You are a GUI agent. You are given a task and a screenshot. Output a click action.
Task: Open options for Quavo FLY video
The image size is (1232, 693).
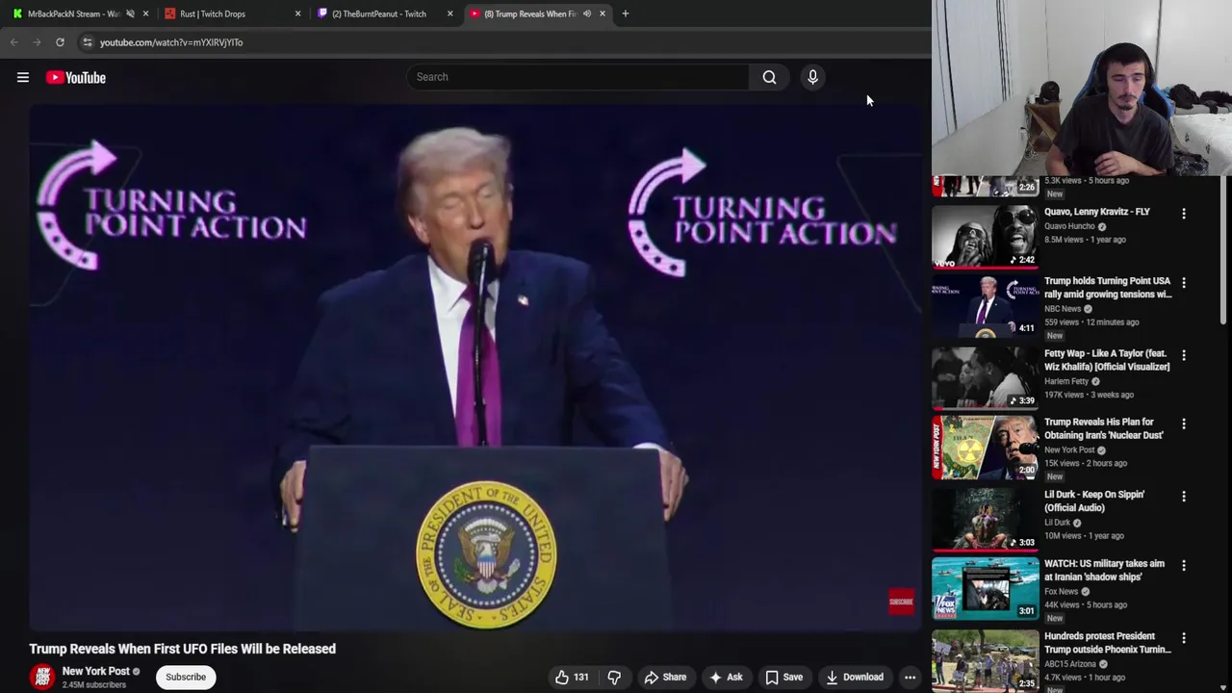[x=1184, y=214]
